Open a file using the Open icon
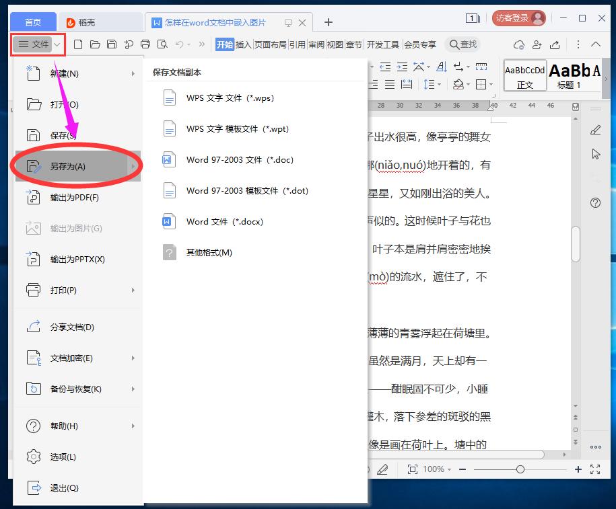 (x=94, y=44)
